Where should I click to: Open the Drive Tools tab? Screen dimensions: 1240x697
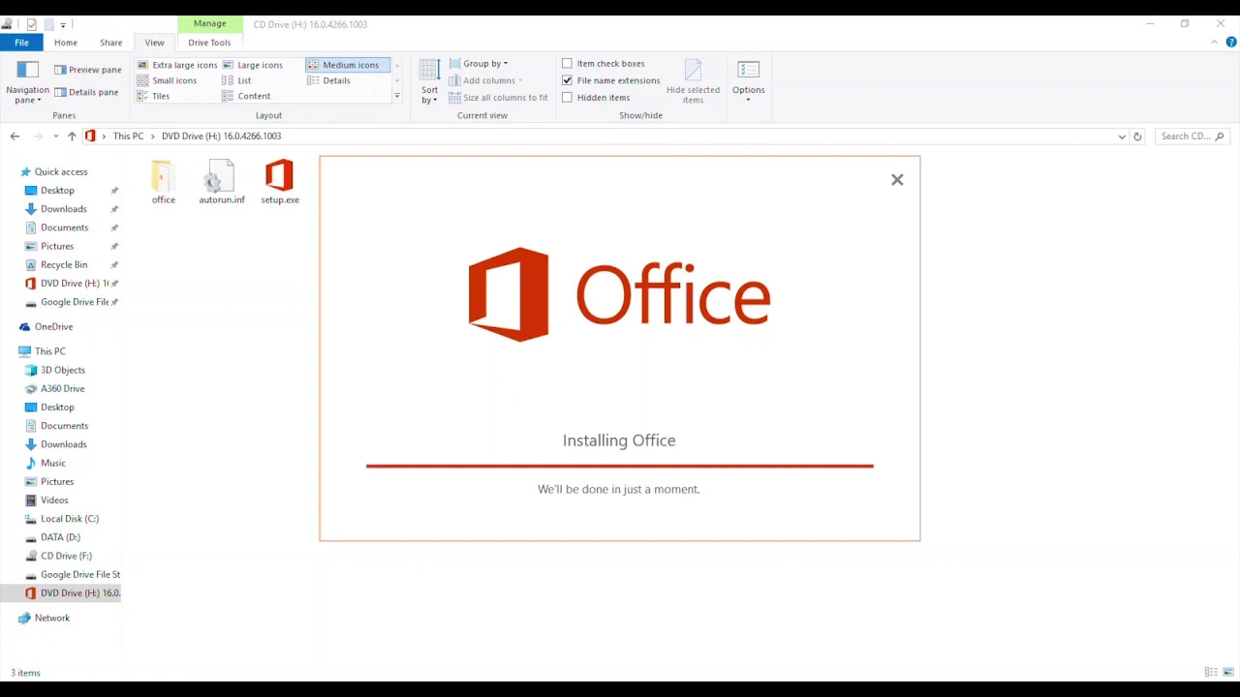(209, 43)
